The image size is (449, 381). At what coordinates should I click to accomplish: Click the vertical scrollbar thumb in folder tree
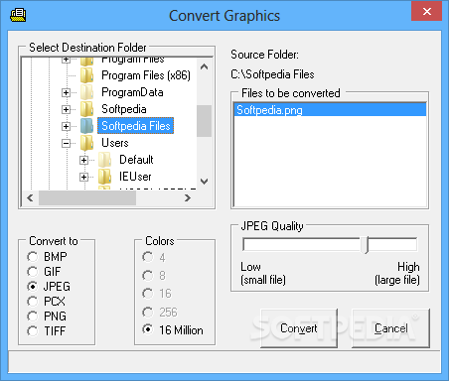click(204, 121)
